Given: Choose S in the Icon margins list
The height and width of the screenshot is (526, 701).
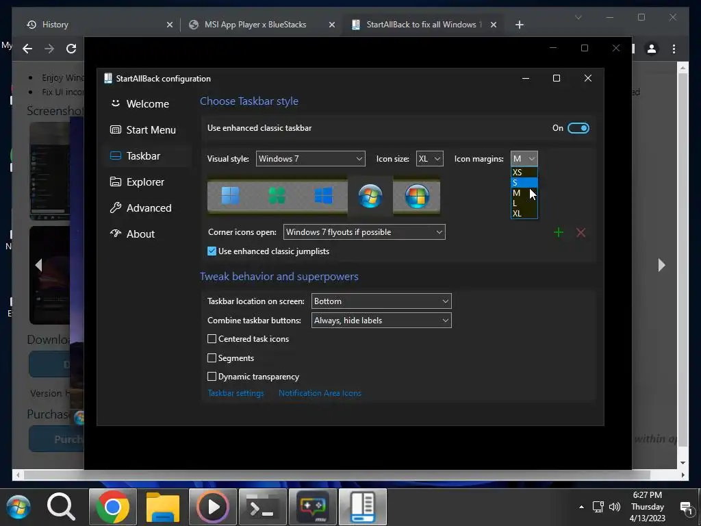Looking at the screenshot, I should pos(524,182).
